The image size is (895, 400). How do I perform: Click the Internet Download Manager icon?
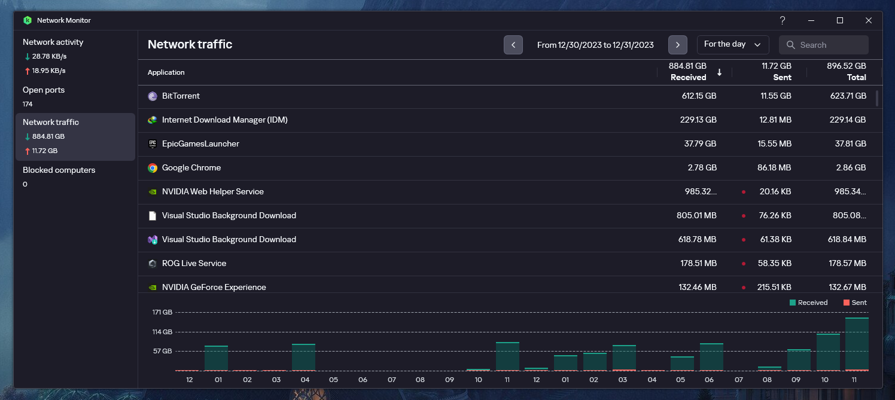[x=153, y=120]
